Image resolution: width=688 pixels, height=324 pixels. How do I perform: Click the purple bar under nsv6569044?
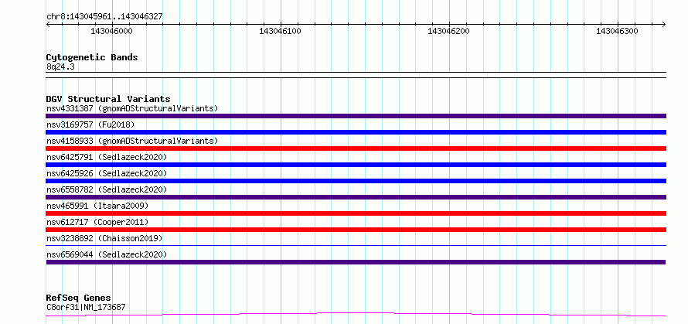[356, 262]
